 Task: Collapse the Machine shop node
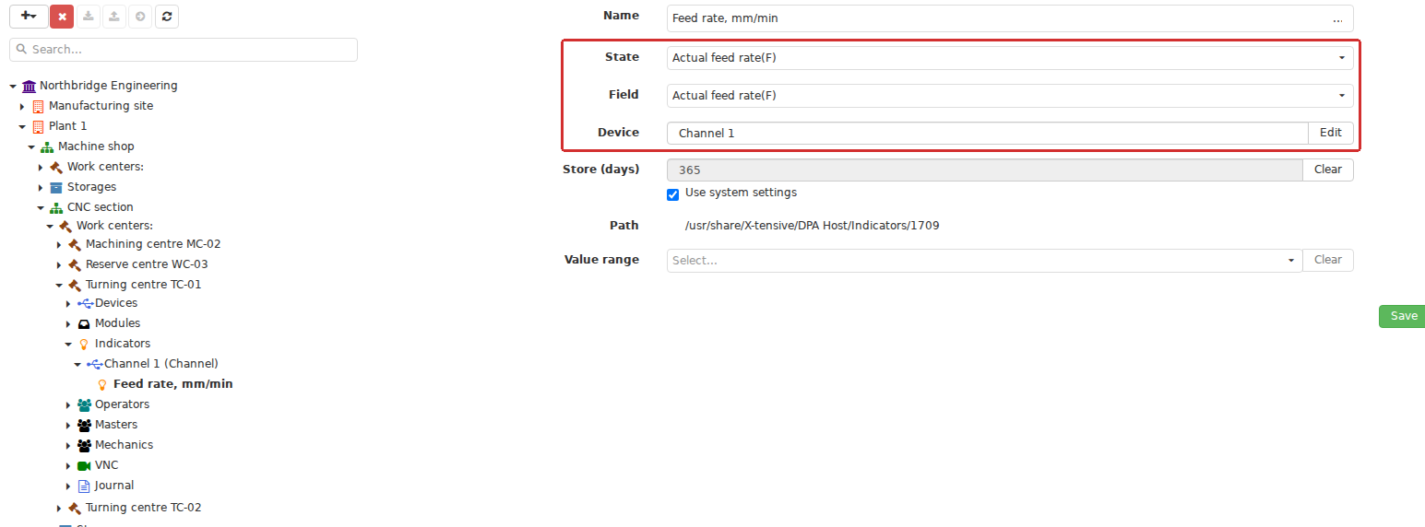click(x=31, y=146)
